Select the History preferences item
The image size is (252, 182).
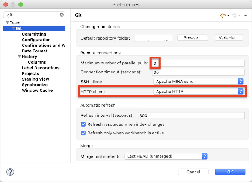(x=29, y=57)
